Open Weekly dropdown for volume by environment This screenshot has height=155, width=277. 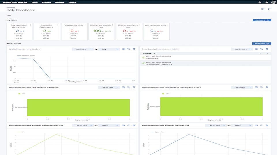point(109,125)
